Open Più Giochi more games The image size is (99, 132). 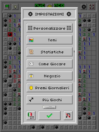click(x=49, y=100)
